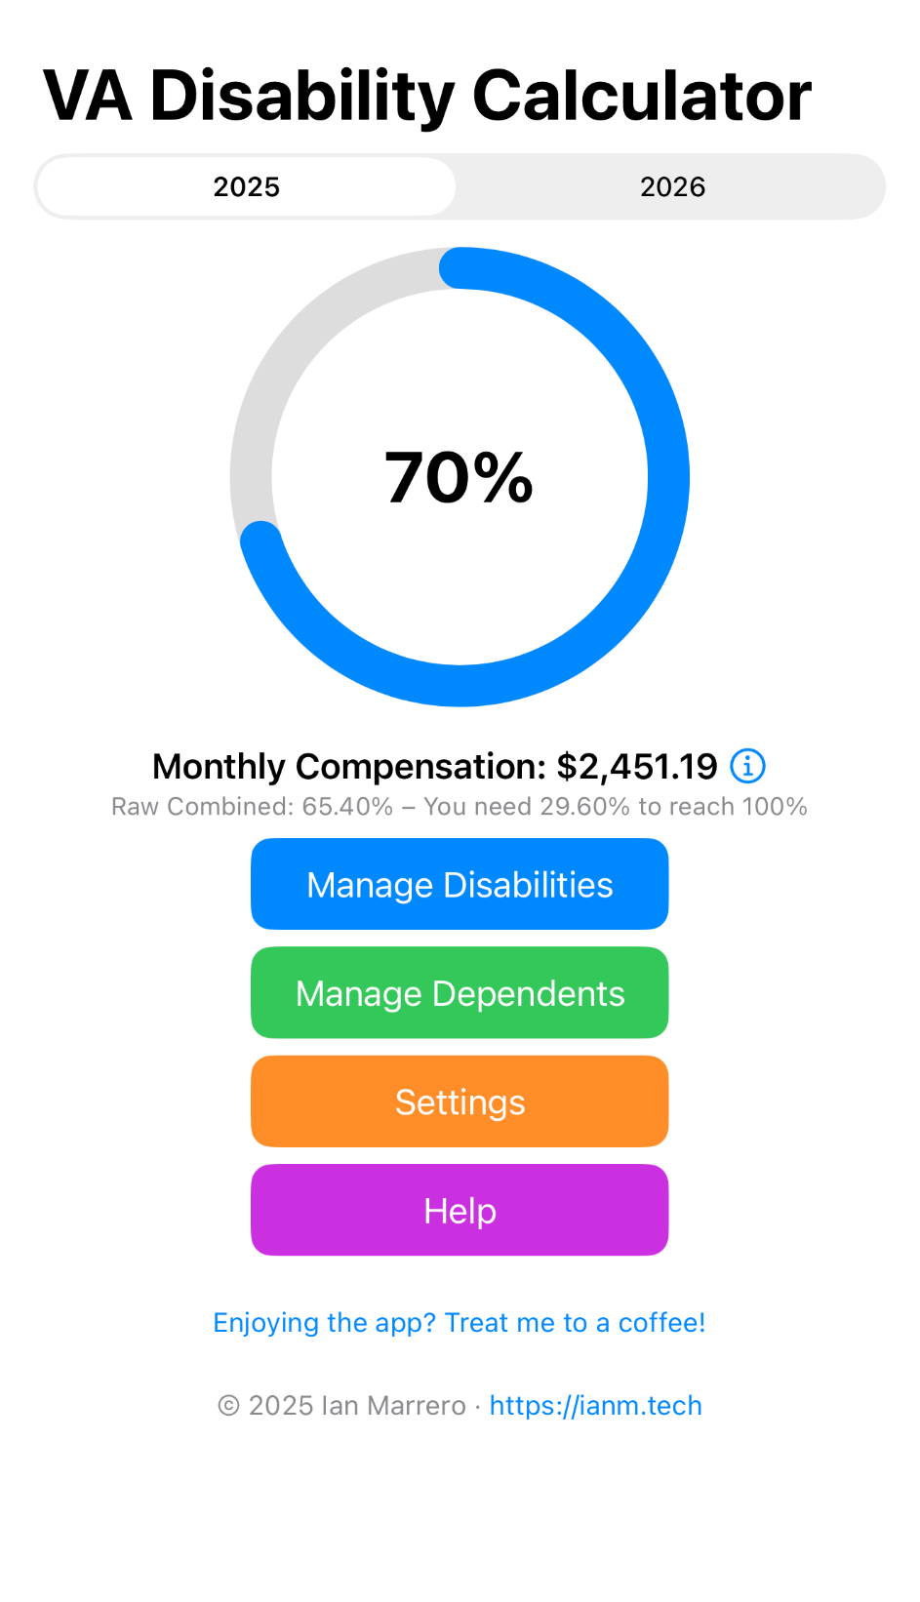Visit the https://ianm.tech link
920x1602 pixels.
click(595, 1405)
